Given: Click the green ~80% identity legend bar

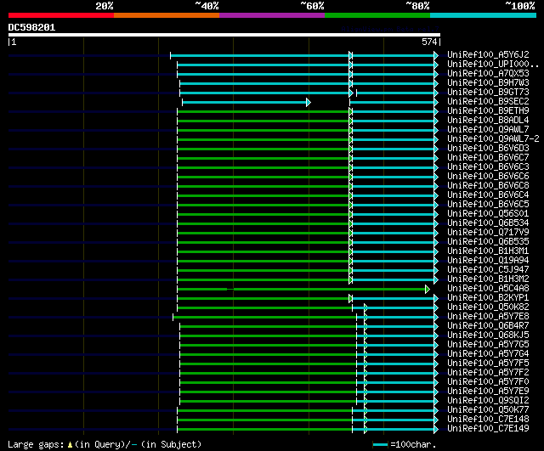Looking at the screenshot, I should tap(377, 15).
